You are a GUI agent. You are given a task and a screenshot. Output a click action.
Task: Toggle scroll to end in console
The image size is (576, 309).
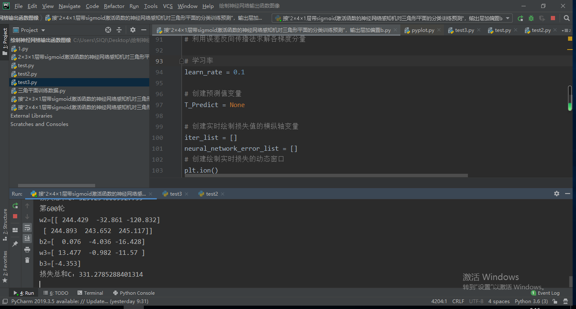[x=27, y=238]
